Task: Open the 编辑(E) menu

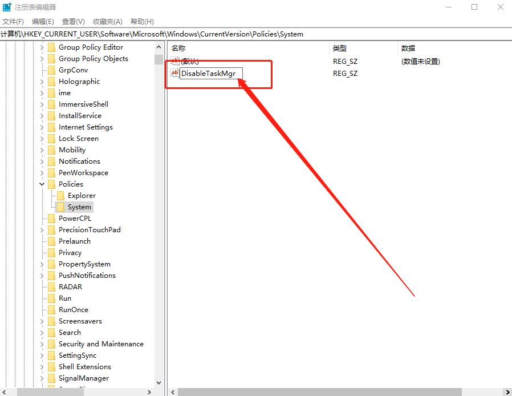Action: [43, 22]
